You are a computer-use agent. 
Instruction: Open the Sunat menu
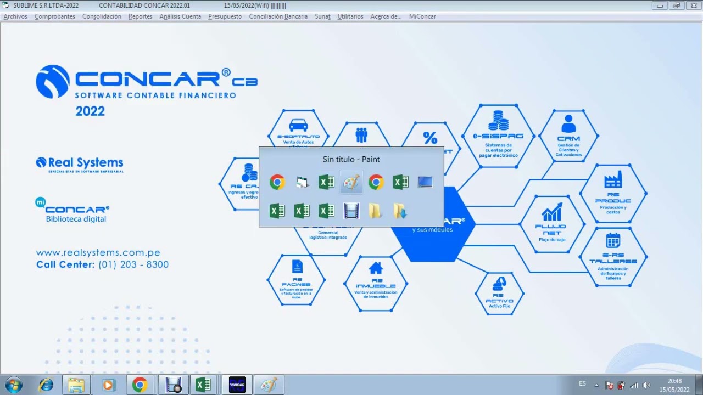pos(323,16)
